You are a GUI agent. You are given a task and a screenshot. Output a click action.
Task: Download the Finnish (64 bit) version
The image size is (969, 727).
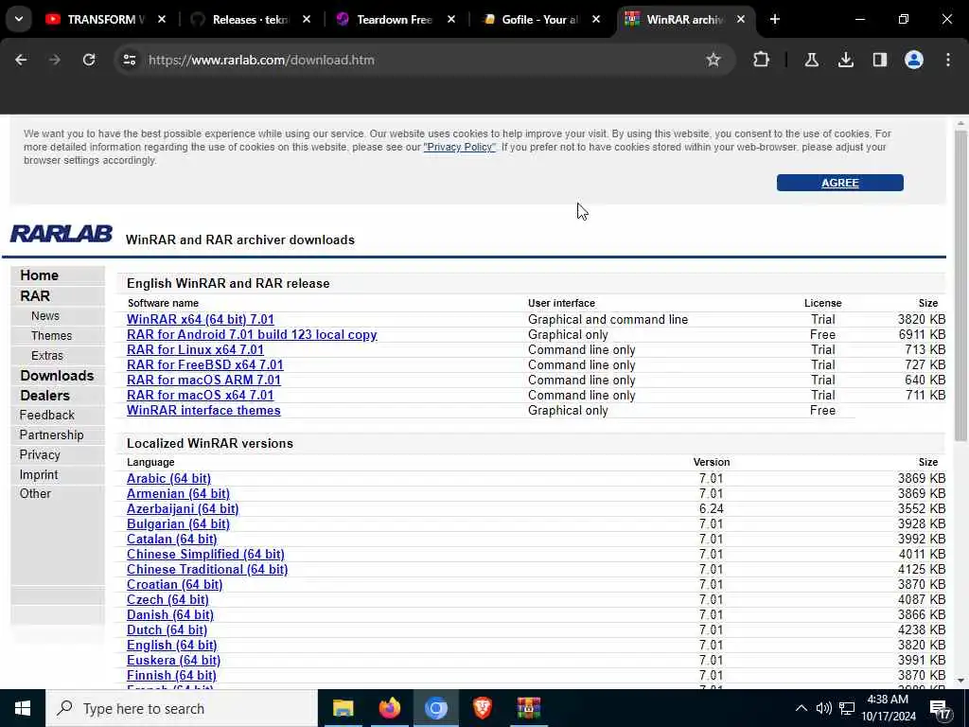(x=171, y=676)
